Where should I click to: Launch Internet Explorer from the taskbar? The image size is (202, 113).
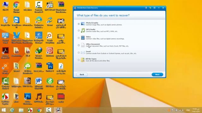(12, 110)
